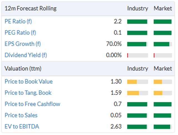Image resolution: width=178 pixels, height=135 pixels.
Task: Click the Price to Free Cashflow link
Action: click(x=32, y=104)
